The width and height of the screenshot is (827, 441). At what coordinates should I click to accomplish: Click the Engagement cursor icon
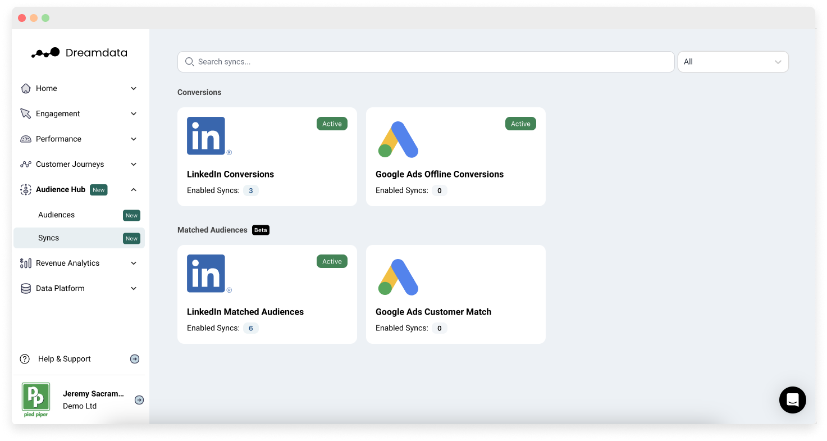(25, 113)
